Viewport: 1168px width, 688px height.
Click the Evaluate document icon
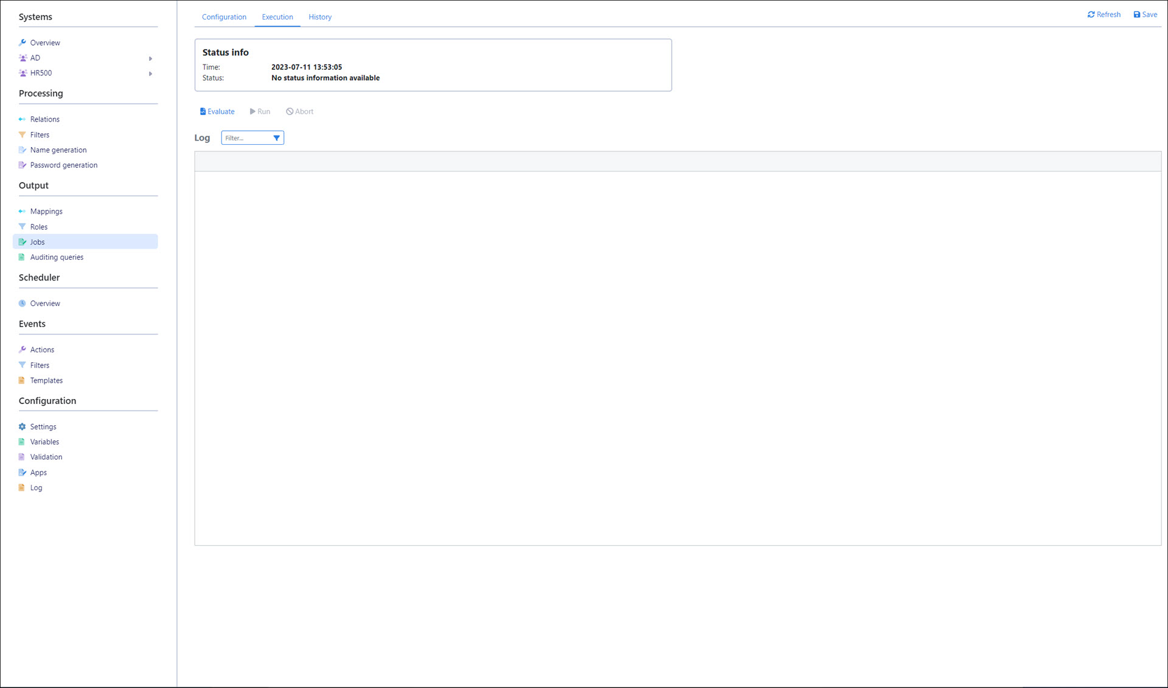(203, 111)
